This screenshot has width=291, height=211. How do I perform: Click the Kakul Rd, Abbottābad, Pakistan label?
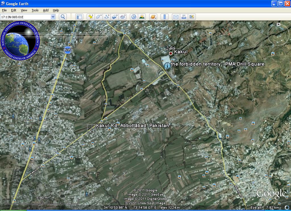[132, 126]
